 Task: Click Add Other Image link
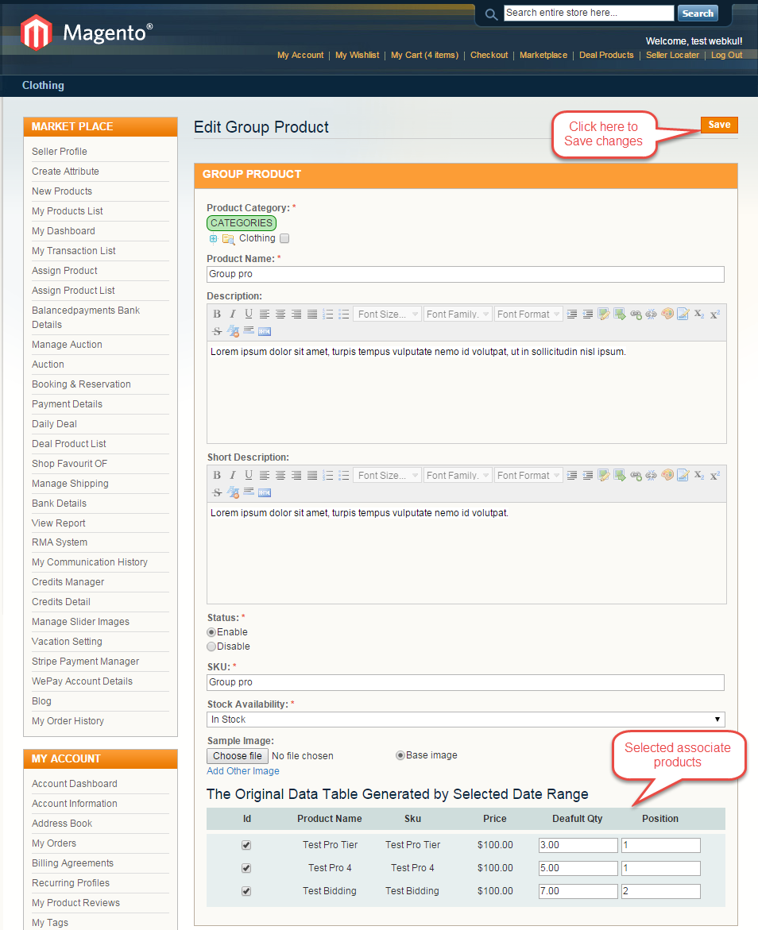click(243, 771)
